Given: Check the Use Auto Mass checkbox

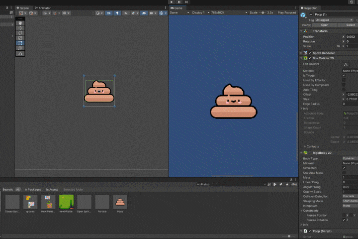Looking at the screenshot, I should [x=344, y=173].
